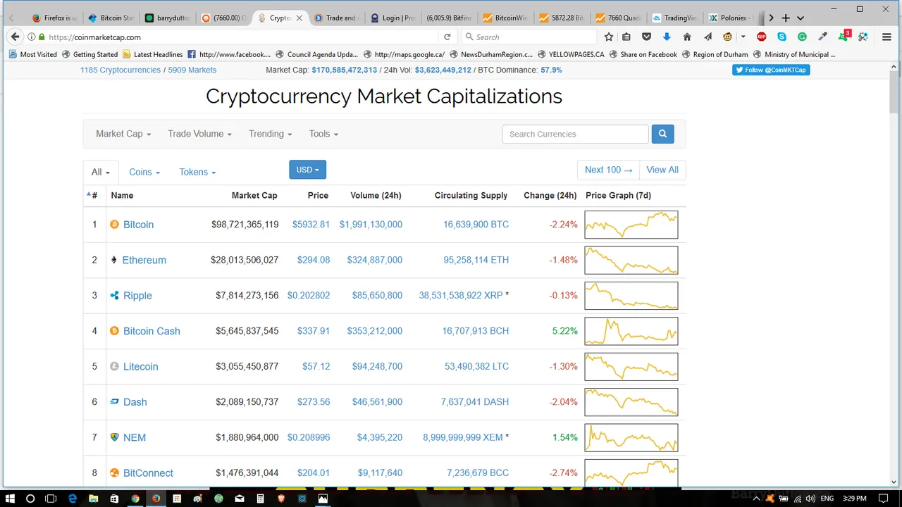Click the Adblock Plus toolbar icon

[762, 37]
